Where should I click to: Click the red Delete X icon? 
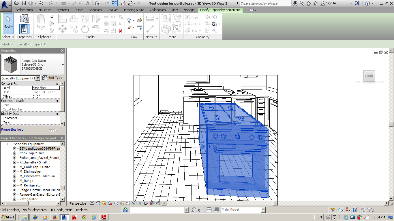tap(121, 31)
